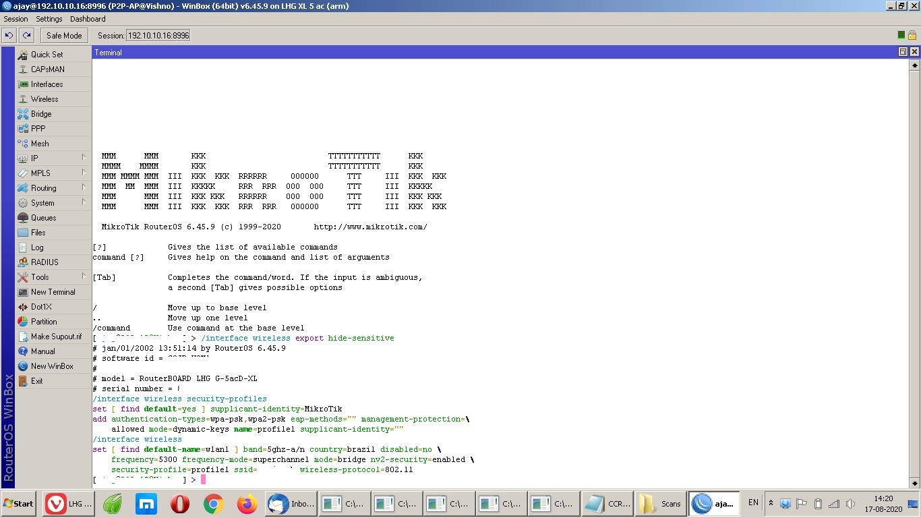Open CAPsMAN from the sidebar
921x518 pixels.
47,69
